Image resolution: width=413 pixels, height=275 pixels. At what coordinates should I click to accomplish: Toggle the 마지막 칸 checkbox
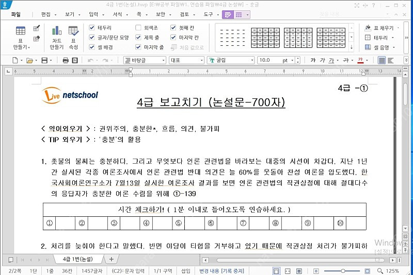pyautogui.click(x=173, y=37)
